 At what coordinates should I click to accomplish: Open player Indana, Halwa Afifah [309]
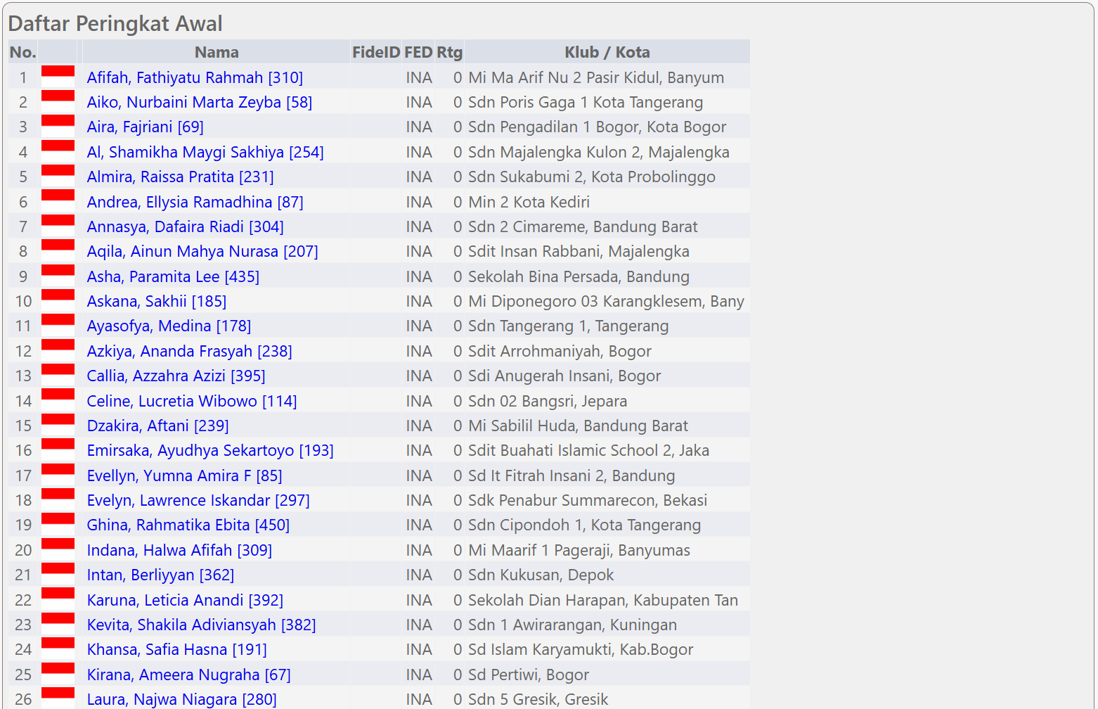[179, 550]
